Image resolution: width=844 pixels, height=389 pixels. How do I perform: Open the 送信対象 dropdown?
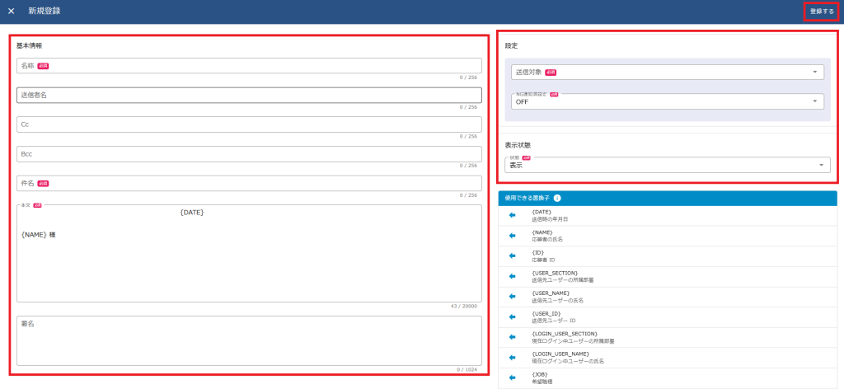point(668,73)
